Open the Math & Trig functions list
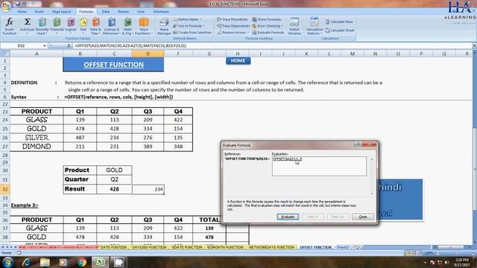The width and height of the screenshot is (477, 268). point(127,26)
